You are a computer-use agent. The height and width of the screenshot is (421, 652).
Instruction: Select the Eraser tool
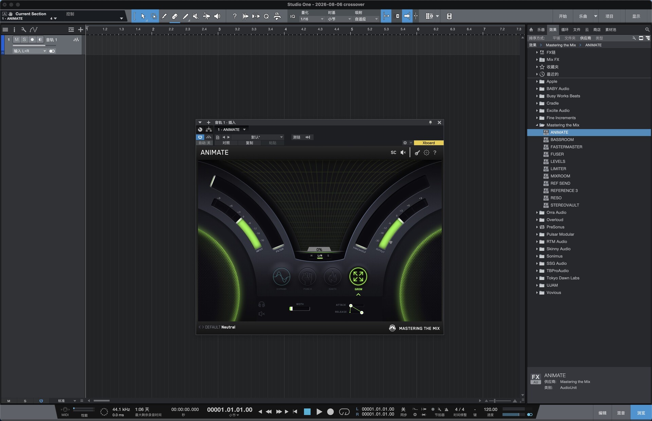click(175, 16)
